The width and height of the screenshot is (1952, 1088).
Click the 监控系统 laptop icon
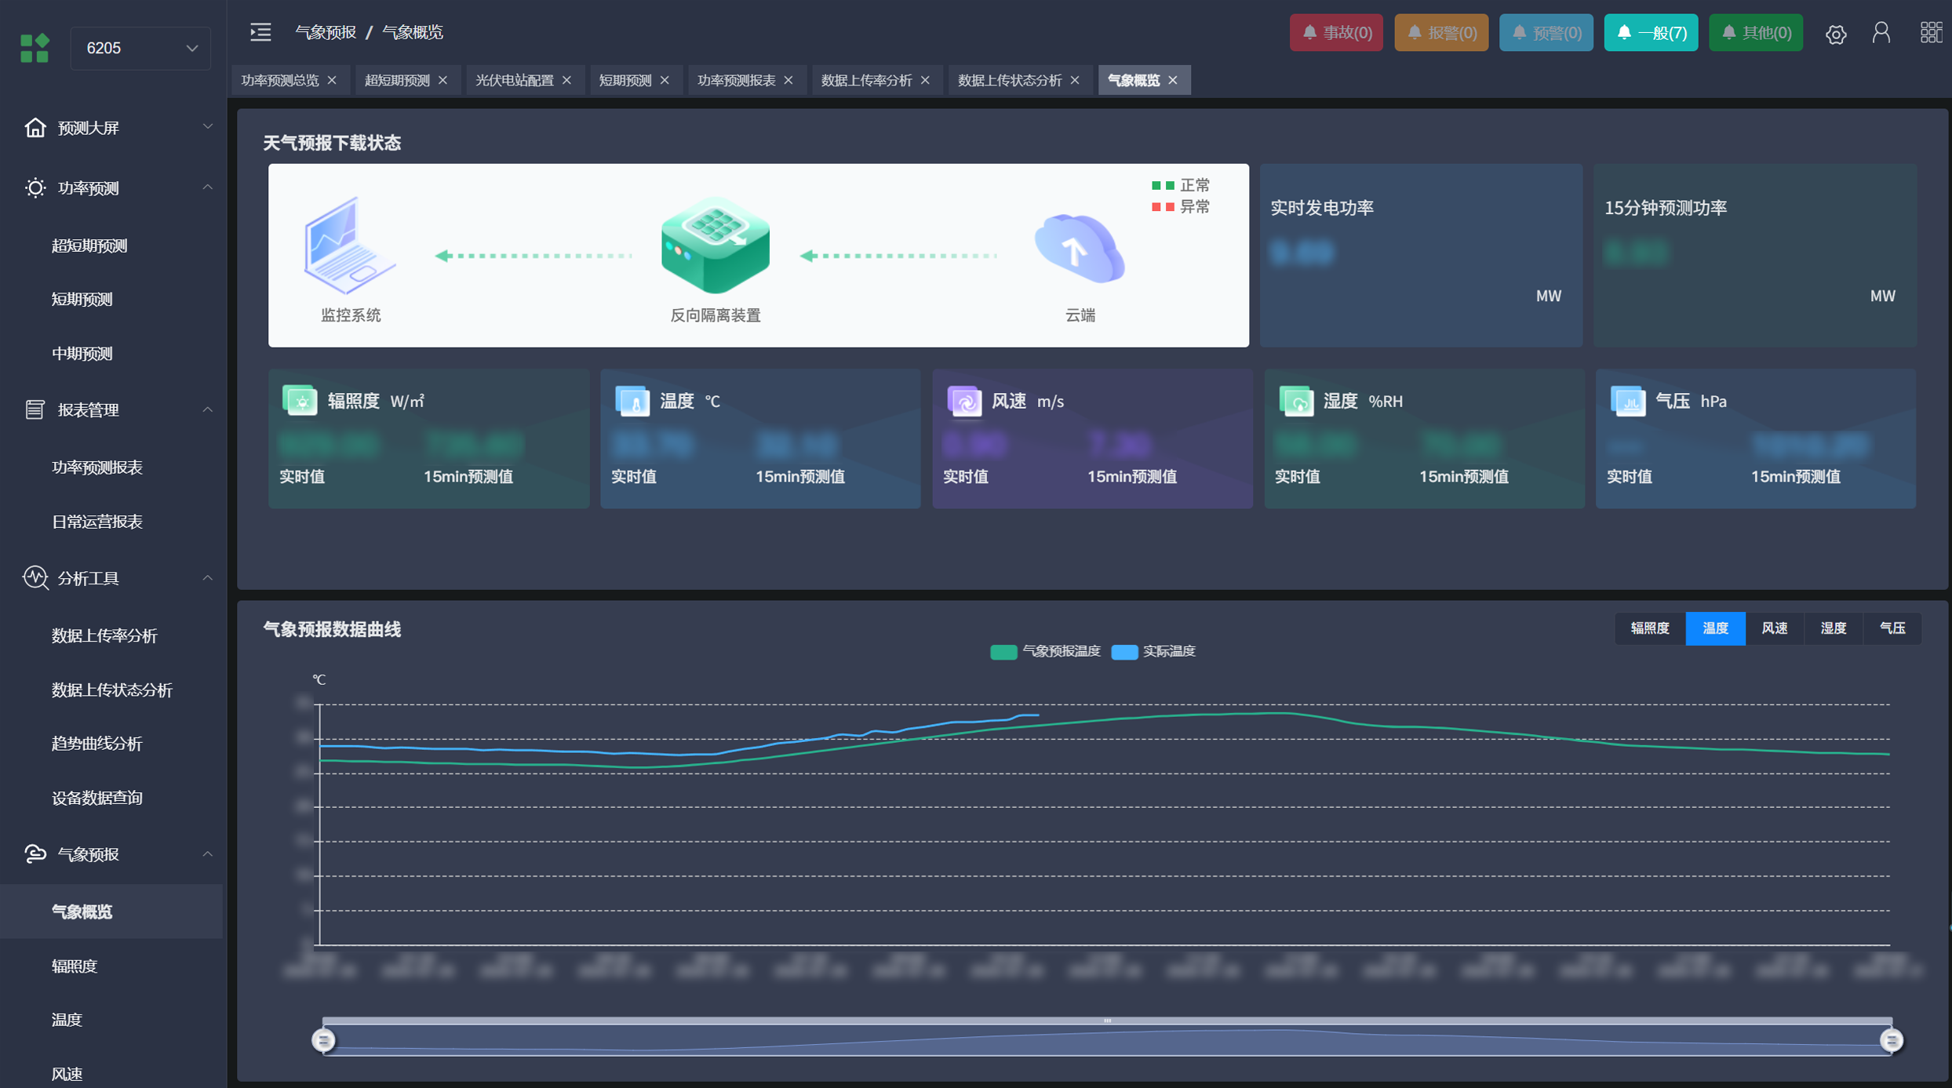(x=349, y=246)
